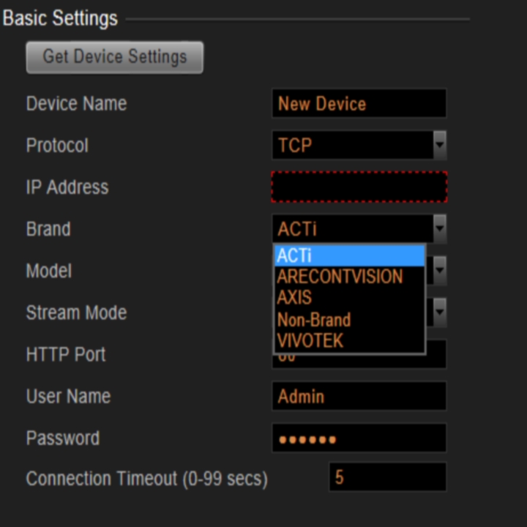The width and height of the screenshot is (527, 527).
Task: Click the Get Device Settings button
Action: click(x=114, y=57)
